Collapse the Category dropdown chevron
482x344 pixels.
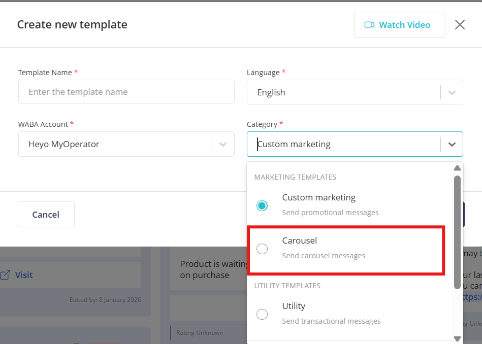click(x=452, y=144)
